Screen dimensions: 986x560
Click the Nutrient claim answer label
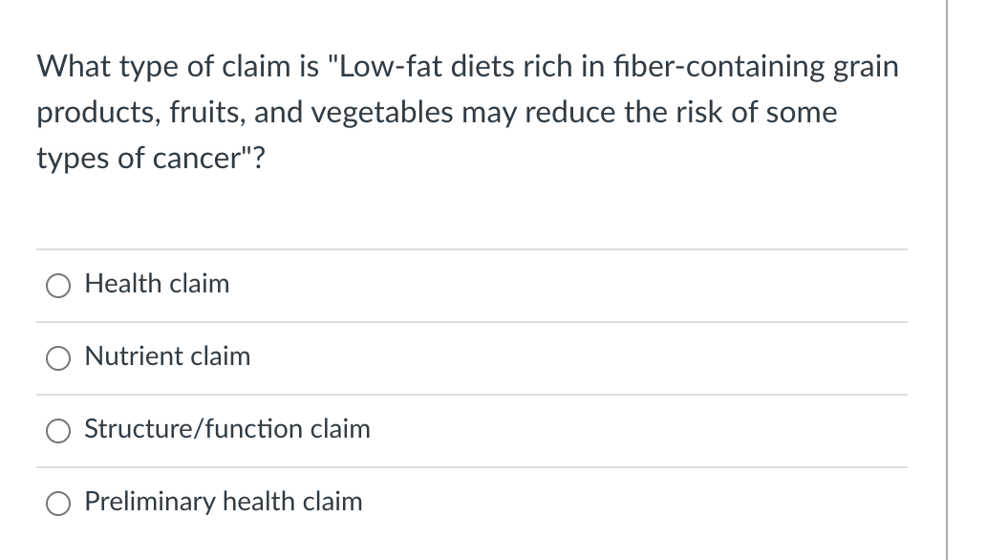(167, 357)
